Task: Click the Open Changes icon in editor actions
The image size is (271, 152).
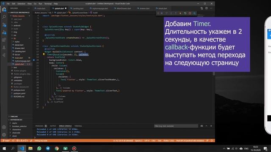Action: [202, 8]
